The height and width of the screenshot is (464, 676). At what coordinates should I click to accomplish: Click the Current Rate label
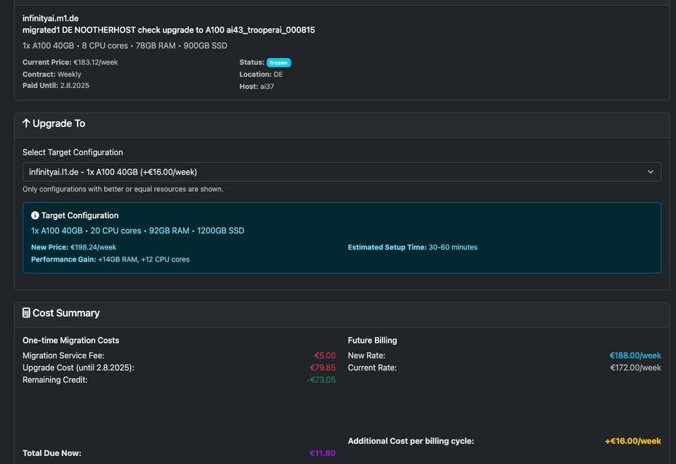(372, 368)
